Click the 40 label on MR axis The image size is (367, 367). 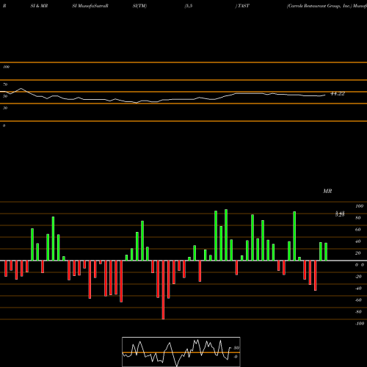pyautogui.click(x=358, y=241)
